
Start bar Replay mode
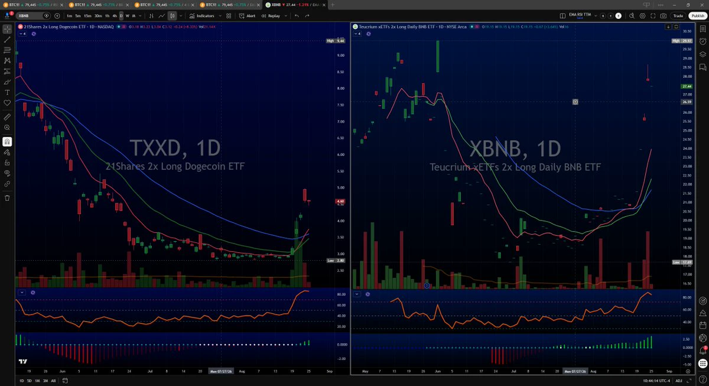click(271, 16)
